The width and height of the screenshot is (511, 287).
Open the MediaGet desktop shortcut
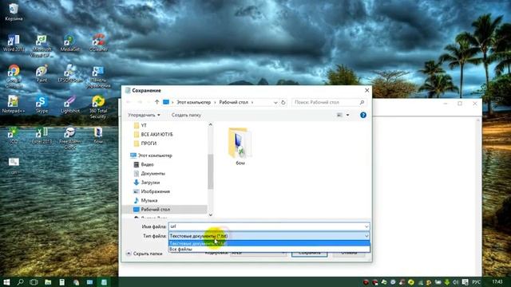click(x=69, y=43)
